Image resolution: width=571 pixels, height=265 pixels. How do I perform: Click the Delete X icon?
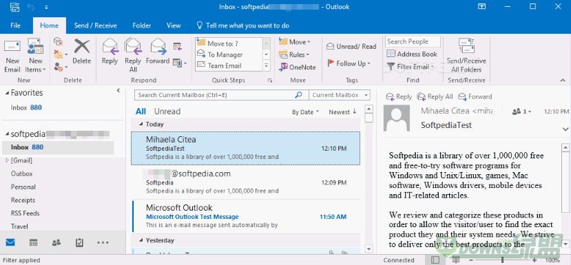point(81,47)
